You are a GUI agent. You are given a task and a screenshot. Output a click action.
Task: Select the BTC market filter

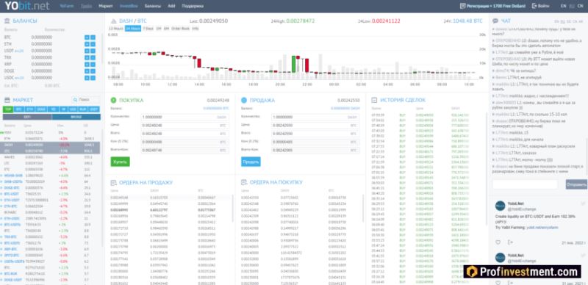pyautogui.click(x=19, y=109)
